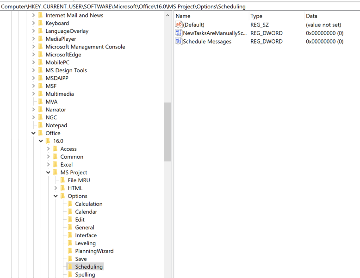Click the Leveling folder icon
Viewport: 360px width, 278px height.
pyautogui.click(x=70, y=243)
